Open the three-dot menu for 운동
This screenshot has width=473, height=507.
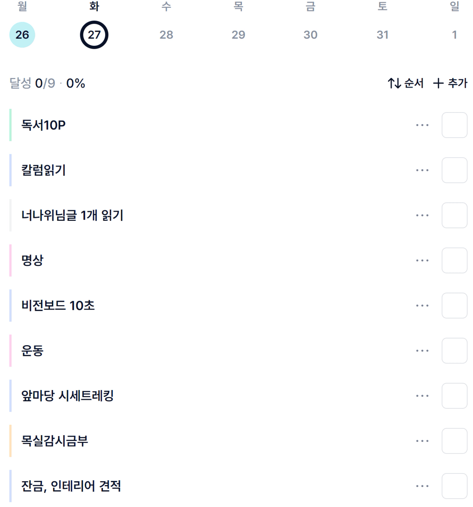pos(422,351)
